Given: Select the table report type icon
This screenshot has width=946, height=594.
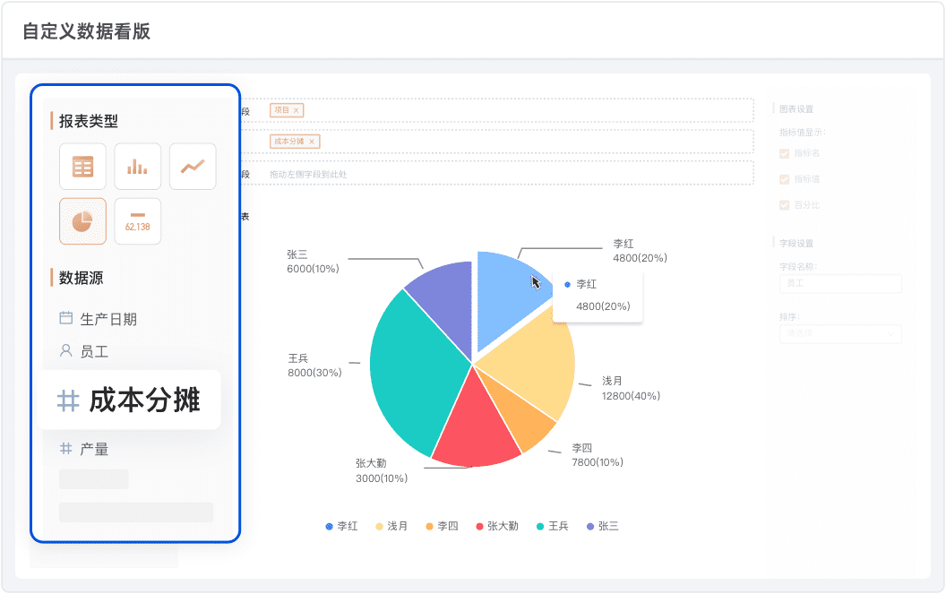Looking at the screenshot, I should tap(82, 167).
